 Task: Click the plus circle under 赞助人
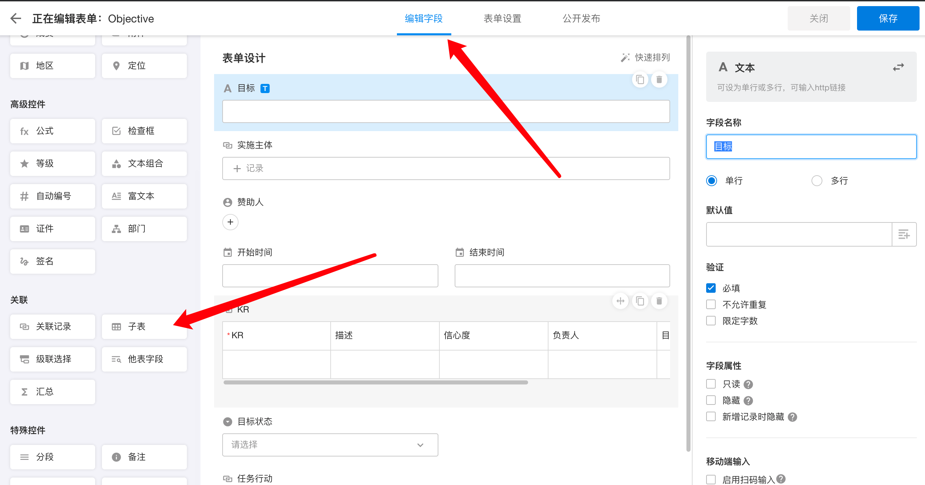pyautogui.click(x=230, y=222)
